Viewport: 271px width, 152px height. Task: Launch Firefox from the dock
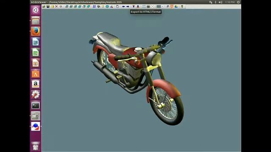coord(36,31)
